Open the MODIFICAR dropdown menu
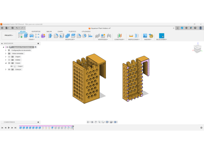204x153 pixels. (x=70, y=40)
